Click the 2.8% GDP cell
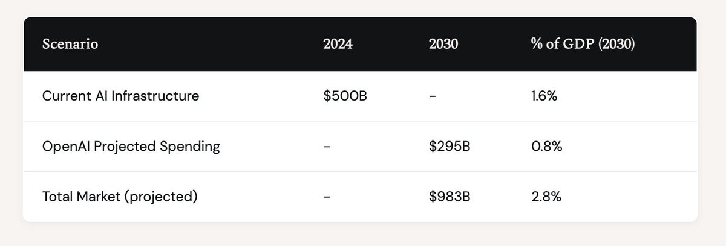The width and height of the screenshot is (726, 246). pyautogui.click(x=546, y=197)
